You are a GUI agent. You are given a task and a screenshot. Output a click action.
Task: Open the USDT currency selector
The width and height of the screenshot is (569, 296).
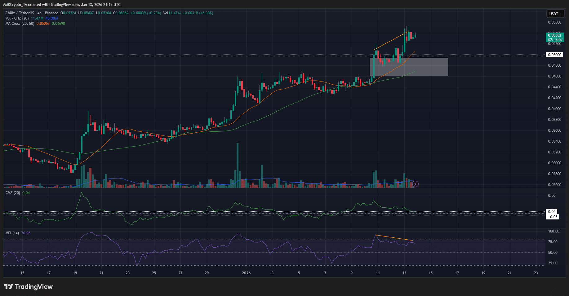click(x=553, y=14)
